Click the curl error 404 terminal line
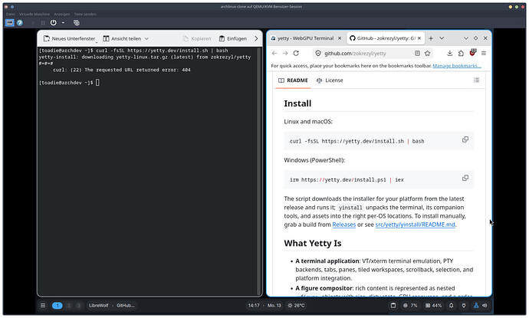The image size is (529, 318). coord(122,70)
